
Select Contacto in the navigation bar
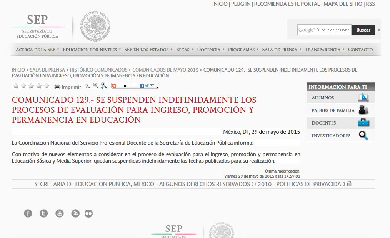click(360, 50)
